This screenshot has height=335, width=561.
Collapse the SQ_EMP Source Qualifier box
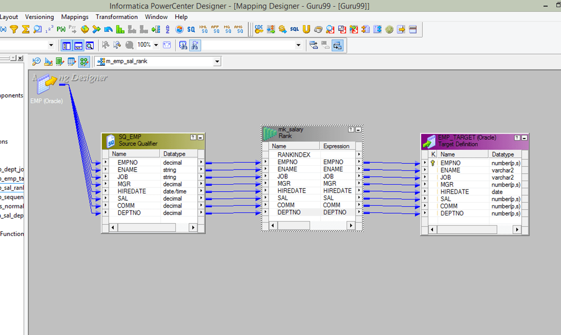pos(201,138)
